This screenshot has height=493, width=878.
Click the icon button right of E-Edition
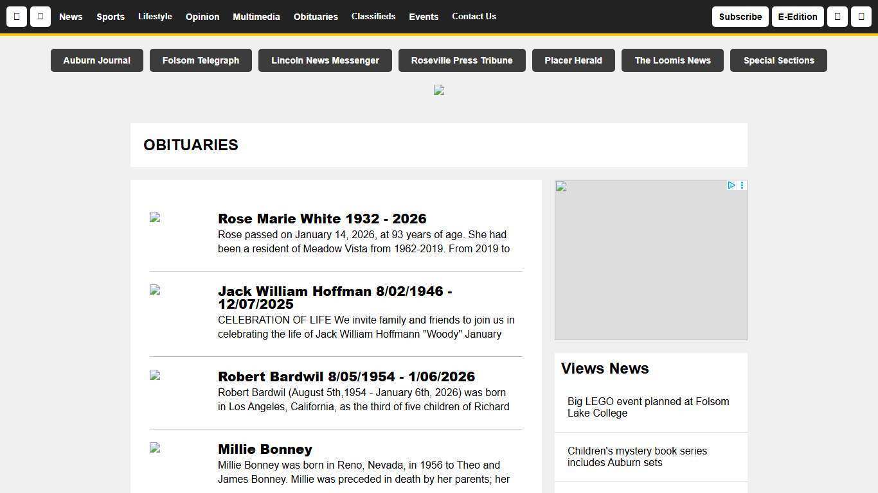(x=837, y=17)
